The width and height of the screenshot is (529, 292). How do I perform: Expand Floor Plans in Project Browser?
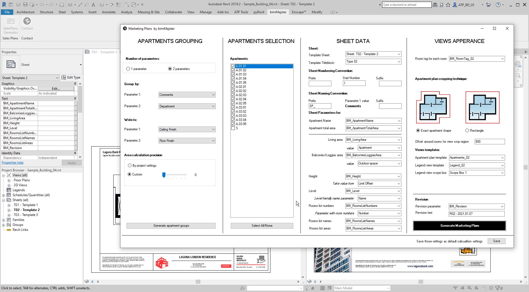click(9, 180)
